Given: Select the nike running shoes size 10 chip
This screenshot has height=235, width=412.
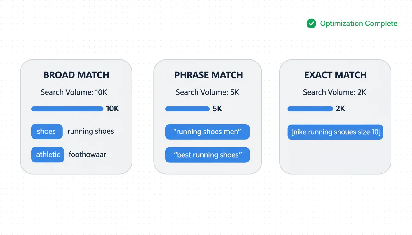Looking at the screenshot, I should pyautogui.click(x=335, y=132).
